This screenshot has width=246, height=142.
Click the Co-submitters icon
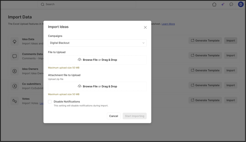tap(15, 86)
